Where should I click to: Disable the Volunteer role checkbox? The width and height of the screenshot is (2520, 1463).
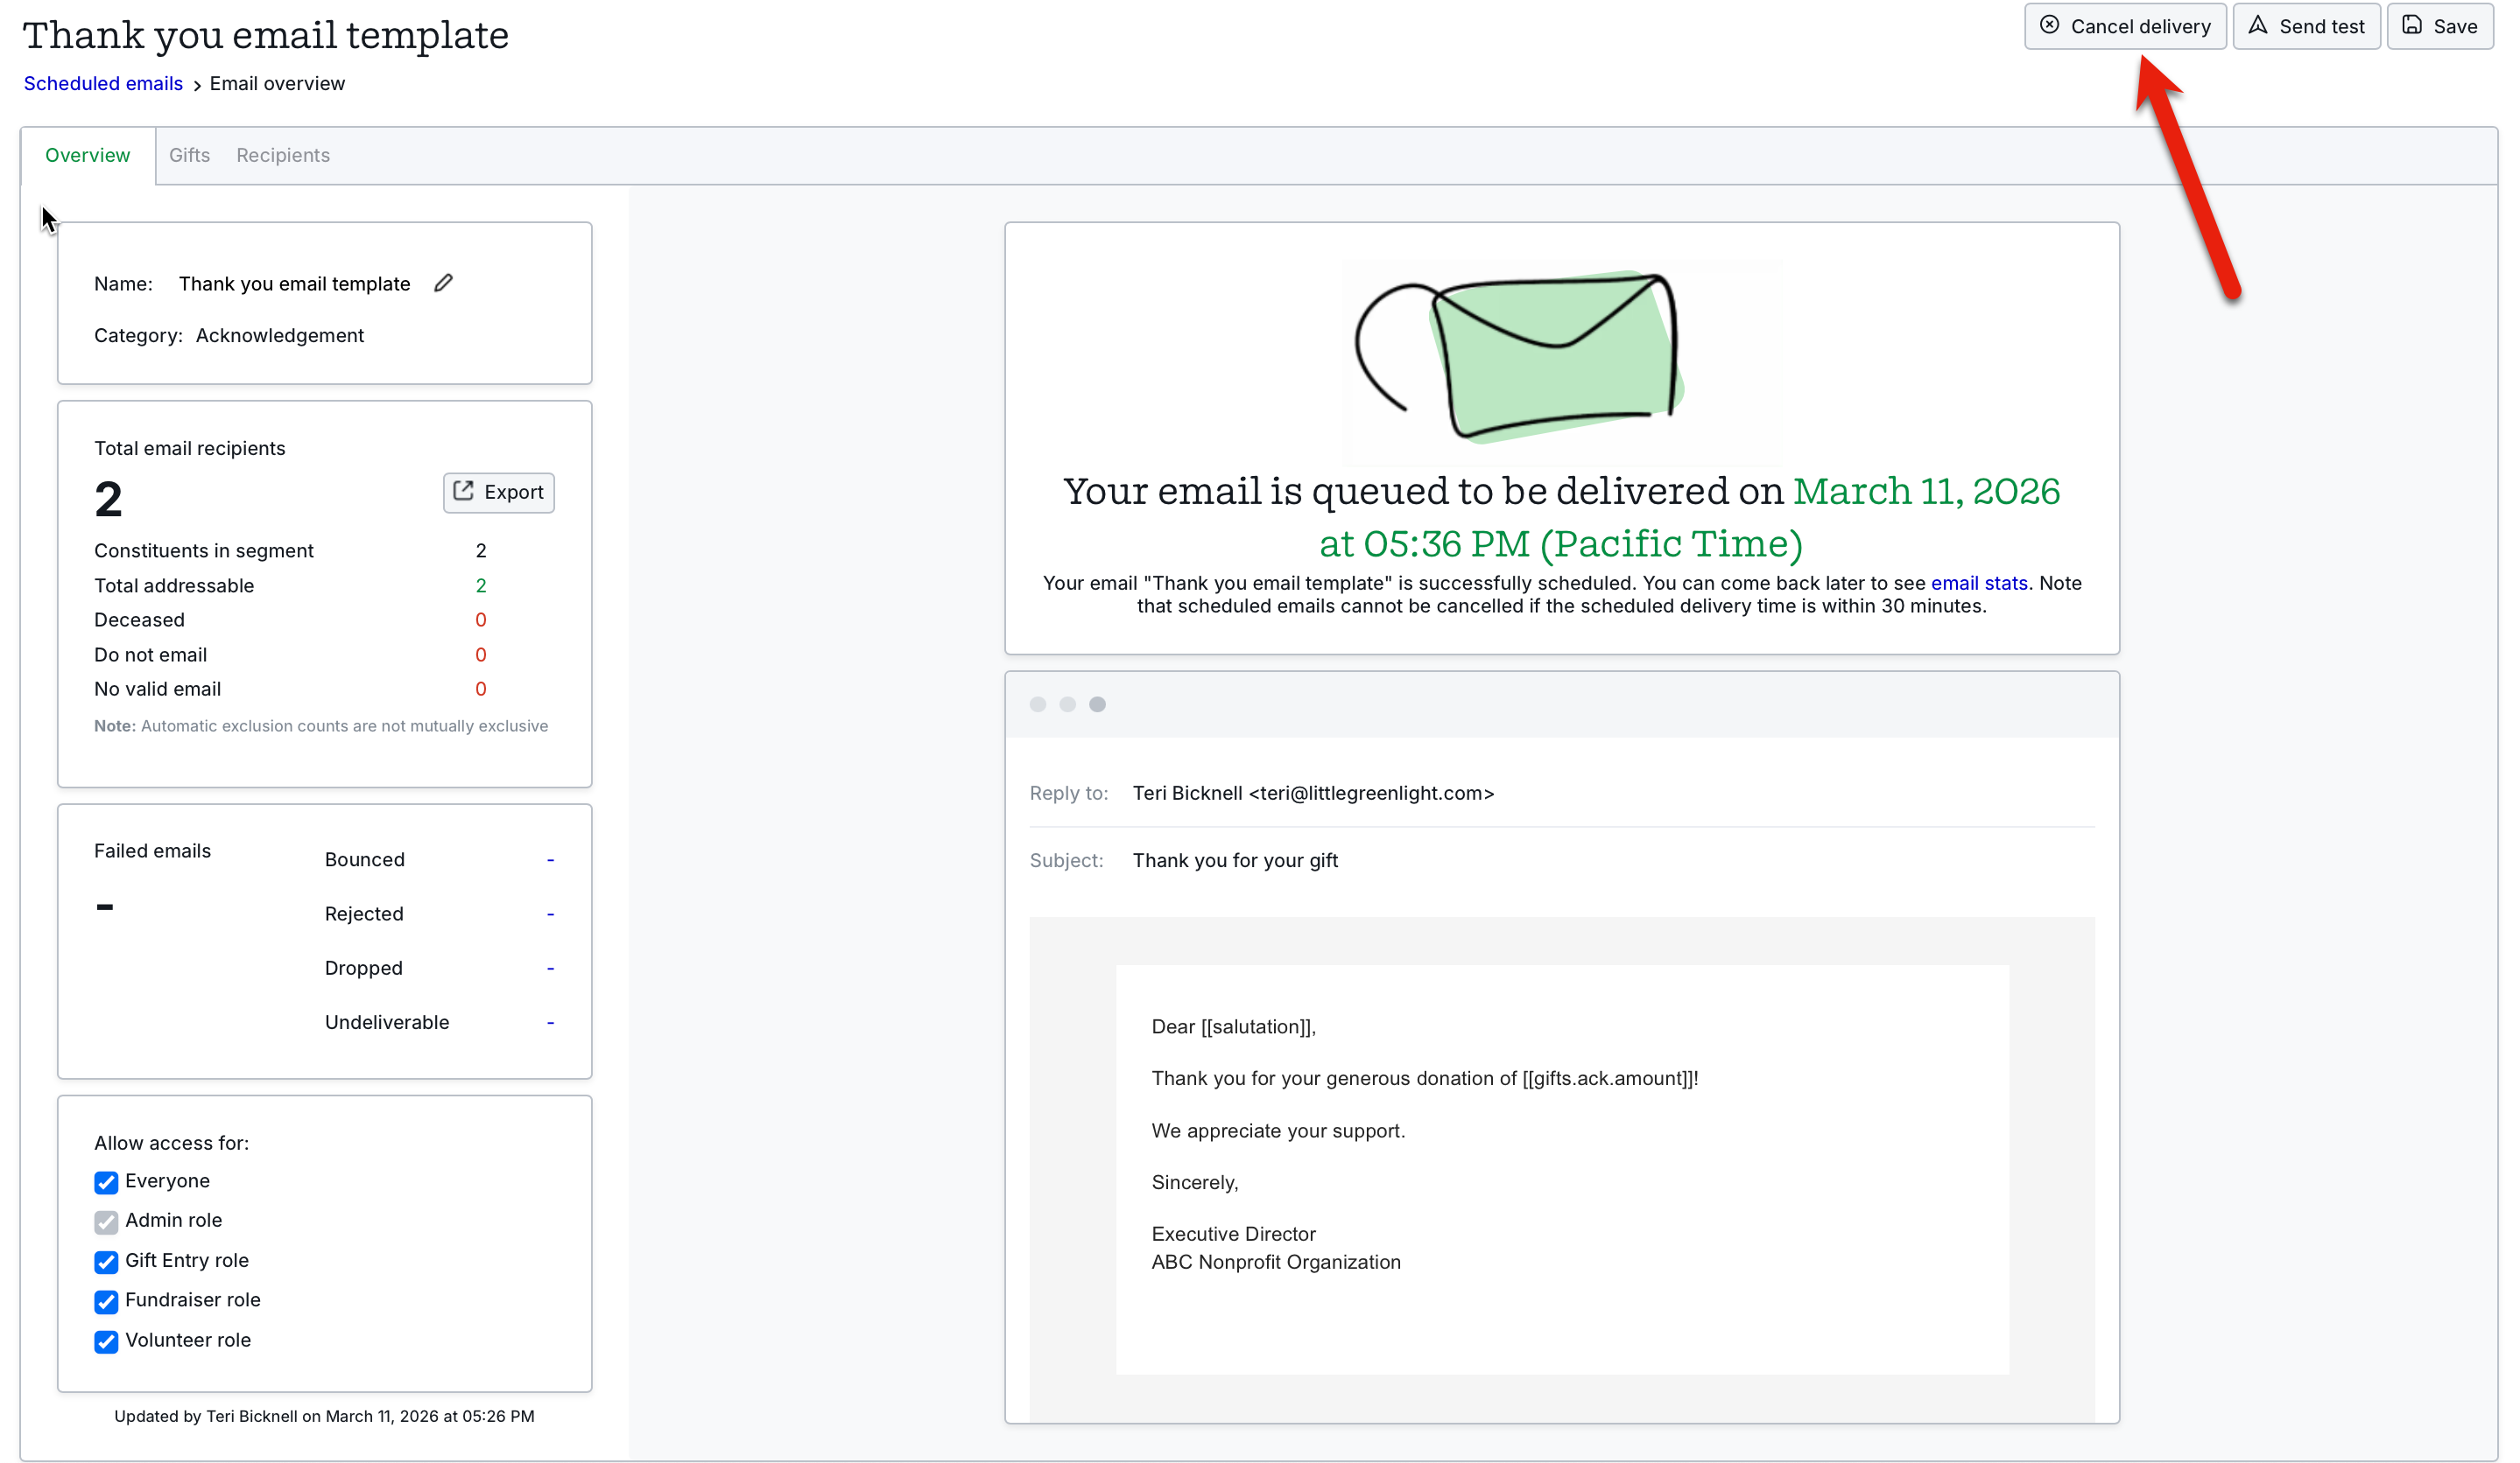pyautogui.click(x=106, y=1341)
